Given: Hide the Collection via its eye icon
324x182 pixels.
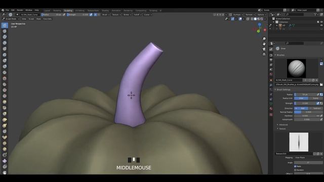Looking at the screenshot, I should (x=321, y=22).
